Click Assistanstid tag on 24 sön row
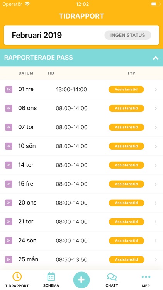This screenshot has height=290, width=163. coord(126,241)
